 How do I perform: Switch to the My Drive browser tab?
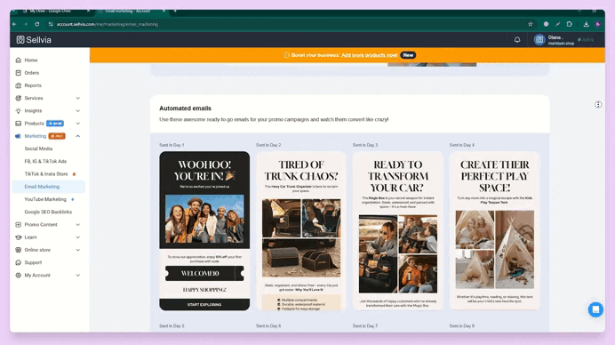click(53, 11)
